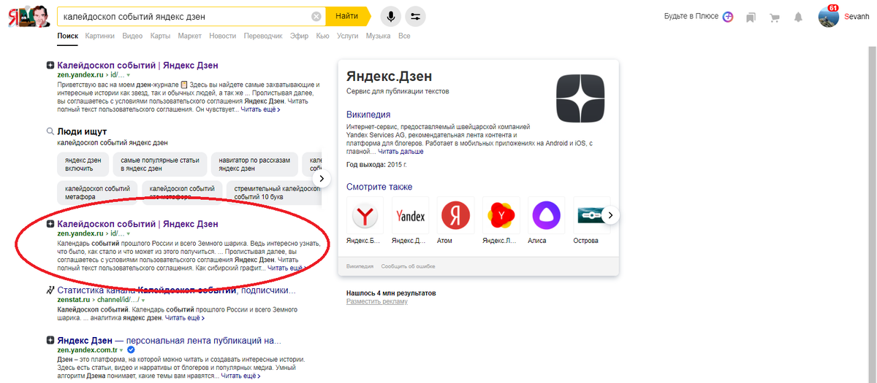Open Атом thumbnail in Смотрите также

[x=455, y=215]
